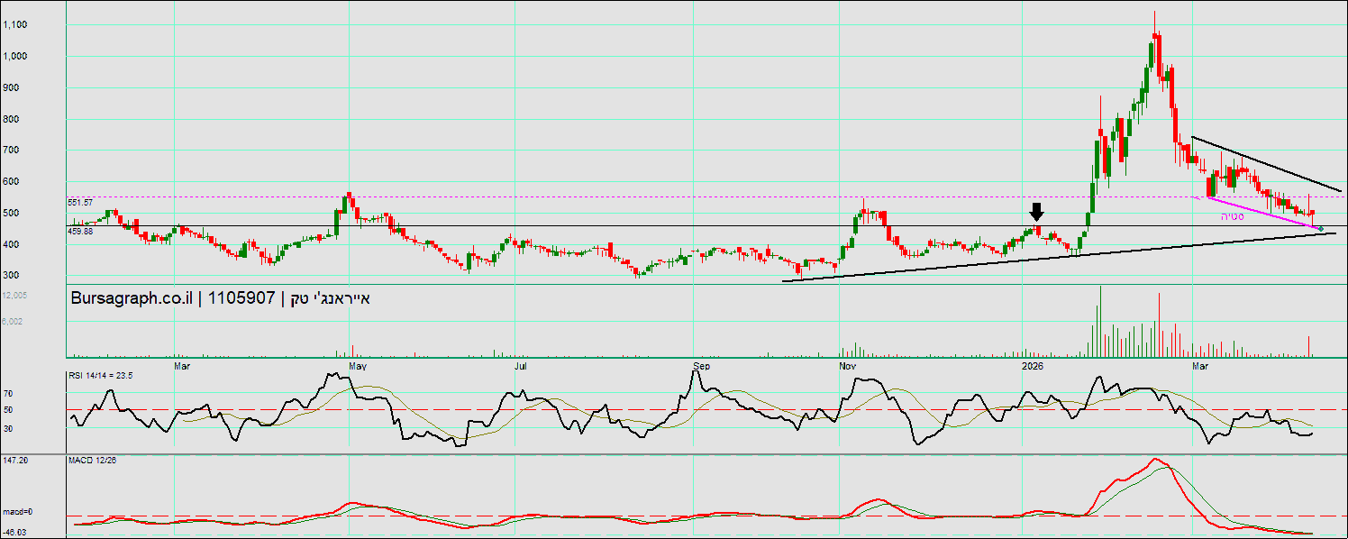Select the MACD 12/26 indicator label

coord(93,461)
